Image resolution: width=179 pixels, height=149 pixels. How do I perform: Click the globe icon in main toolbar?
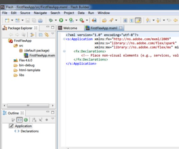click(x=94, y=20)
